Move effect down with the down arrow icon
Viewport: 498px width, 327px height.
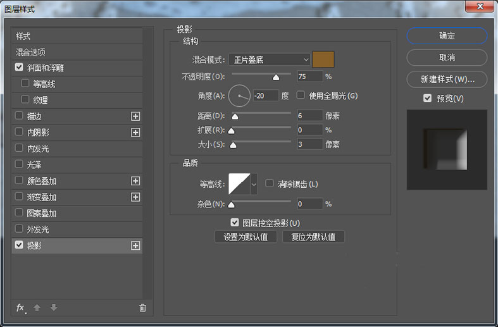[x=54, y=307]
